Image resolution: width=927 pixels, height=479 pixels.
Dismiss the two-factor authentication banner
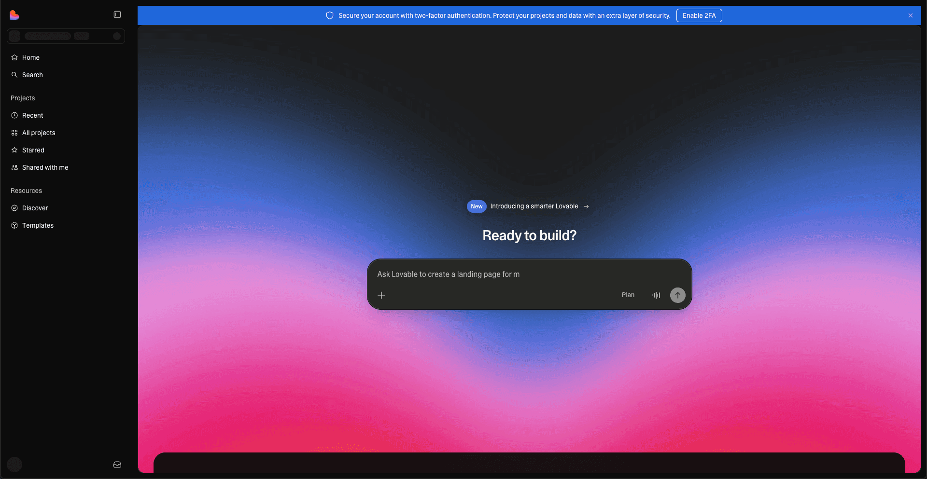point(910,15)
